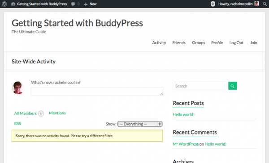Click the plus New content icon

click(x=86, y=4)
